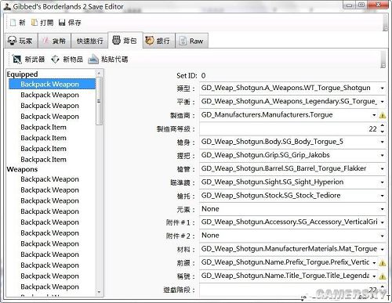Click warning icon beside Prefix field
392x303 pixels.
383,263
